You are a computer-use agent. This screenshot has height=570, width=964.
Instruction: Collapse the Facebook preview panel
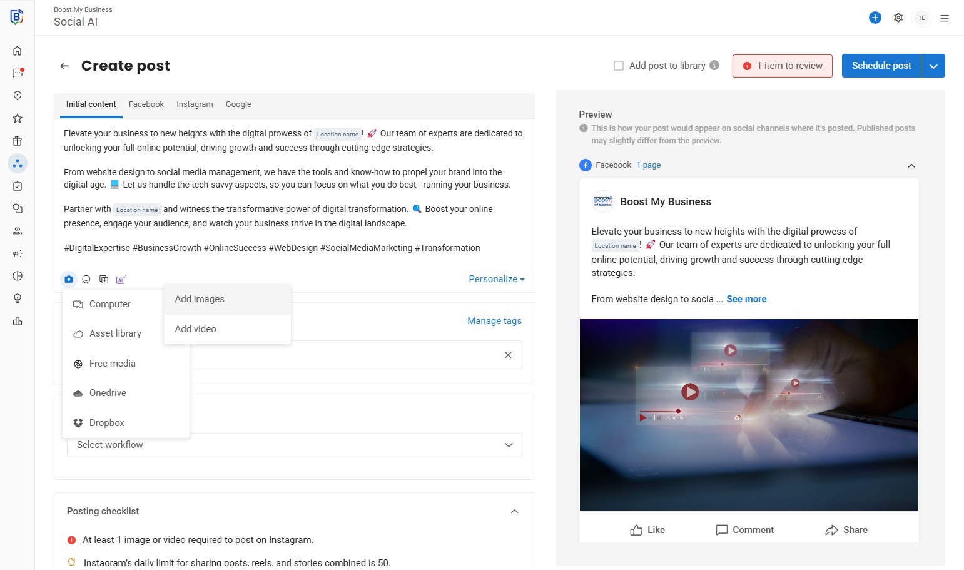coord(911,166)
